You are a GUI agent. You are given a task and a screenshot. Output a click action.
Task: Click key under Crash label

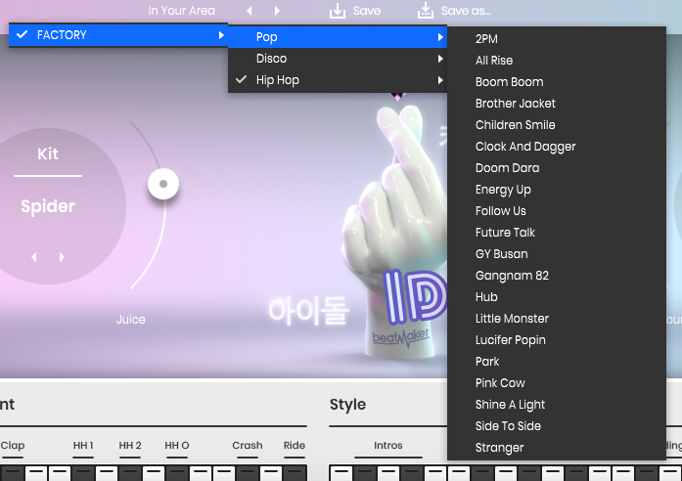[x=247, y=473]
